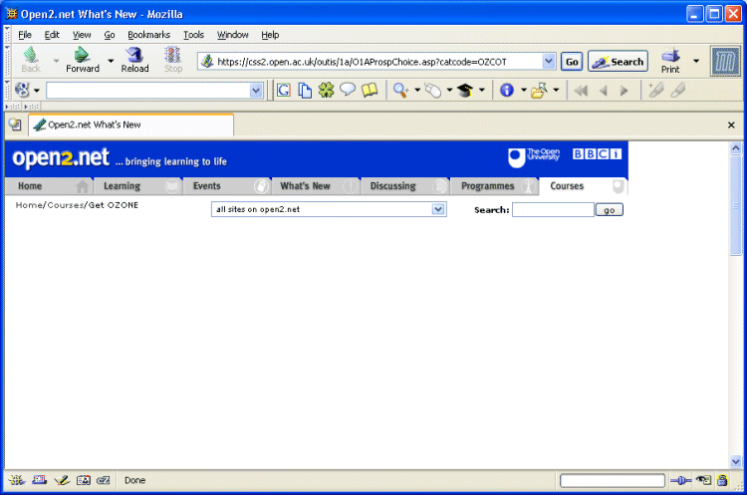
Task: Click the folder with arrow icon
Action: point(539,90)
